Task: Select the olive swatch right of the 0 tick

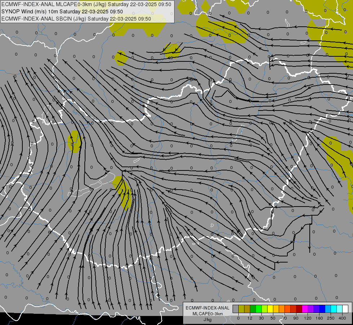Action: [241, 309]
